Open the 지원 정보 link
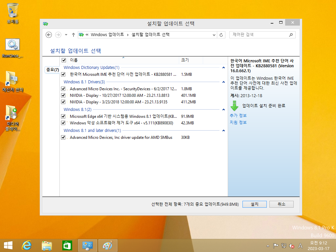The height and width of the screenshot is (252, 336). [x=238, y=122]
